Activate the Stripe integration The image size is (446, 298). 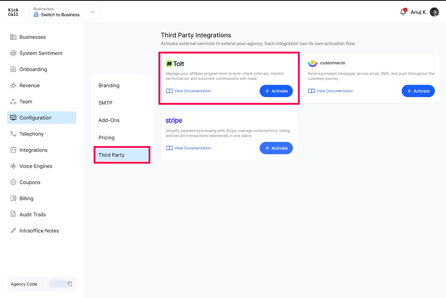(x=276, y=148)
